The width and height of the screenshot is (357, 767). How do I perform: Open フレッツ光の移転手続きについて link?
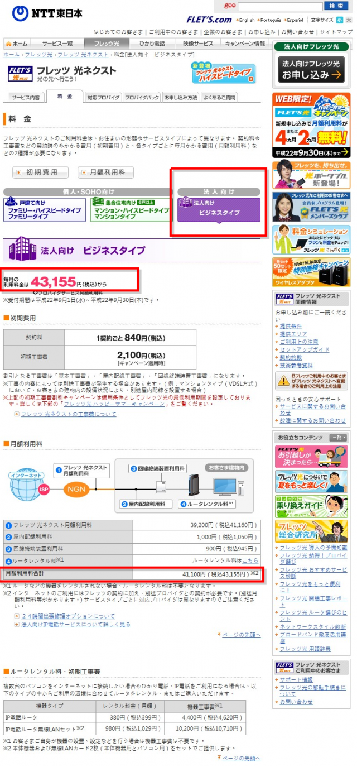pos(312,690)
